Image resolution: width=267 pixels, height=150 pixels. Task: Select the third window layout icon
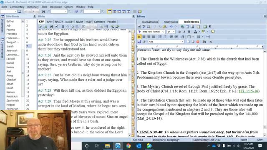(x=119, y=12)
